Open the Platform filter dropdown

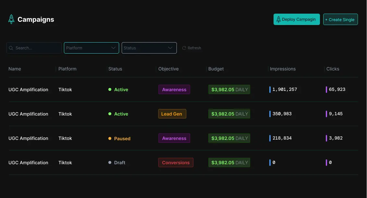point(91,48)
